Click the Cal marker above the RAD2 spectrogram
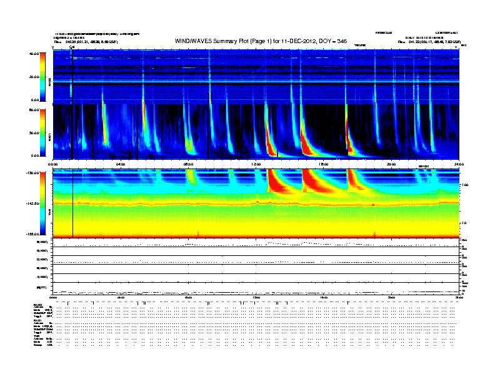The image size is (495, 382). (72, 47)
